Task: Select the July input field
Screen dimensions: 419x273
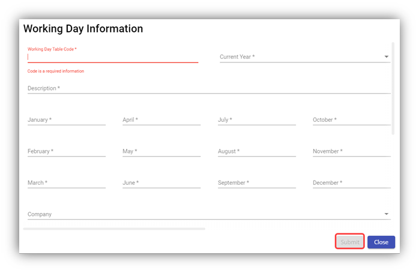Action: pos(256,120)
